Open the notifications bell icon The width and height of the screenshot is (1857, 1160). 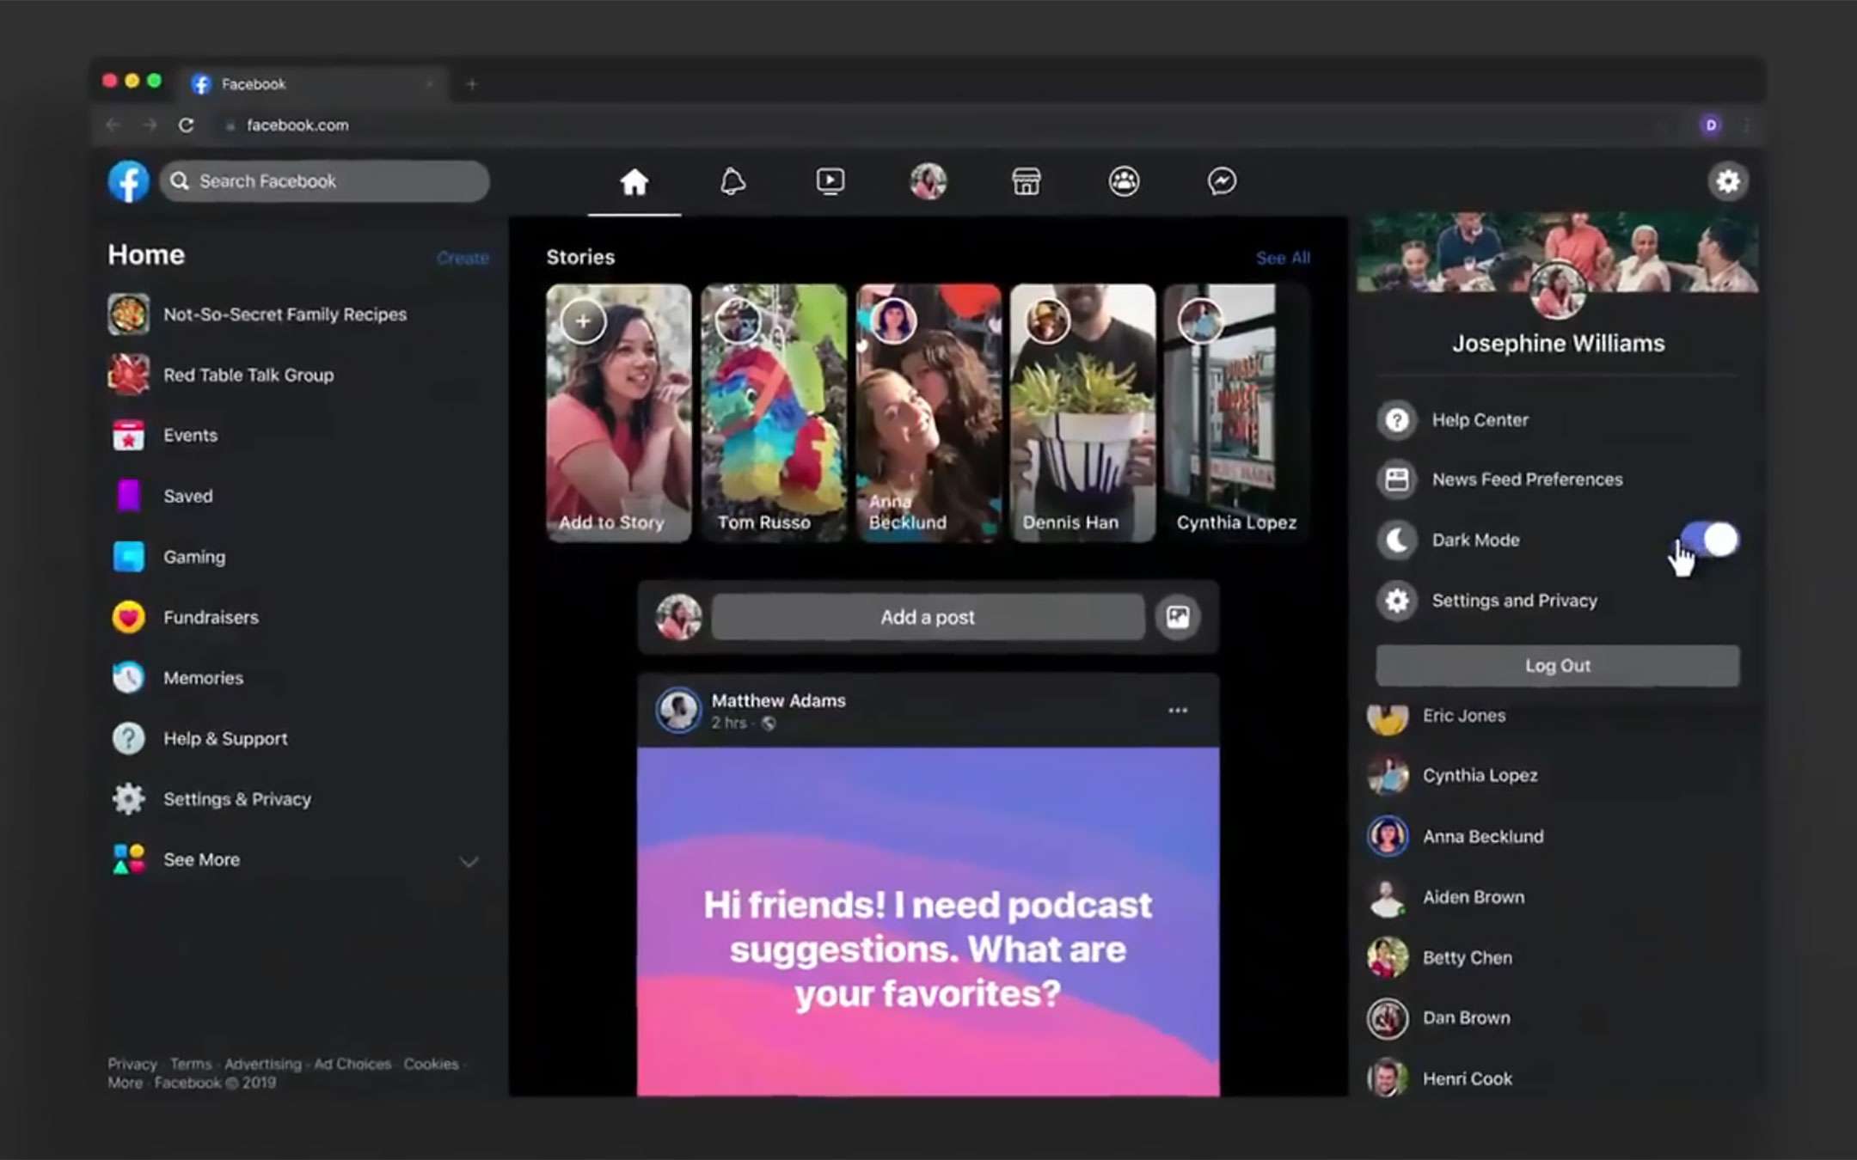732,181
